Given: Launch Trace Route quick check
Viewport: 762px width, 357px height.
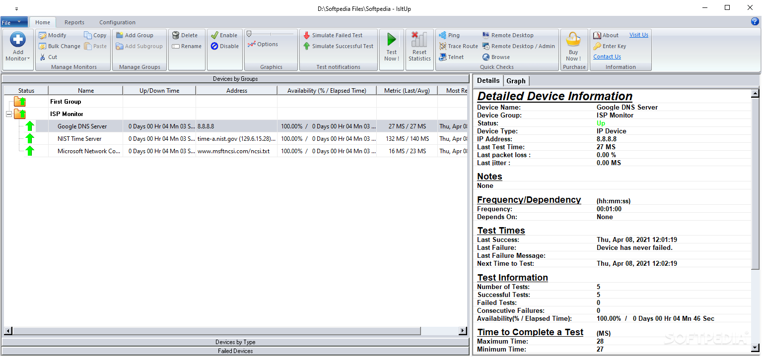Looking at the screenshot, I should tap(459, 46).
